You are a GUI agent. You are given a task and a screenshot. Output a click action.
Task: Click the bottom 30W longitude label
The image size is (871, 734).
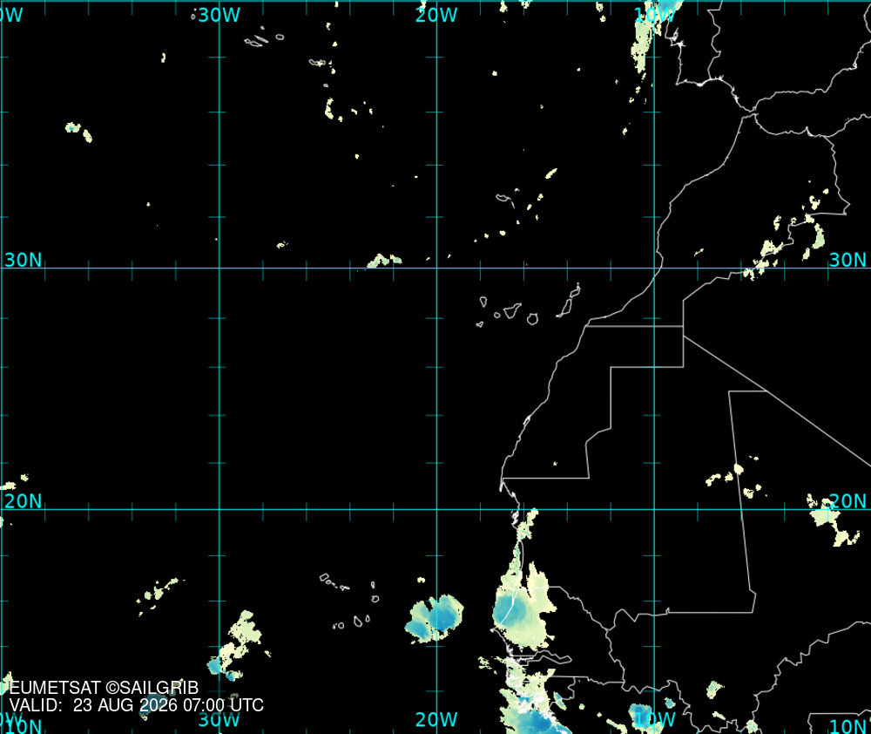(x=219, y=719)
